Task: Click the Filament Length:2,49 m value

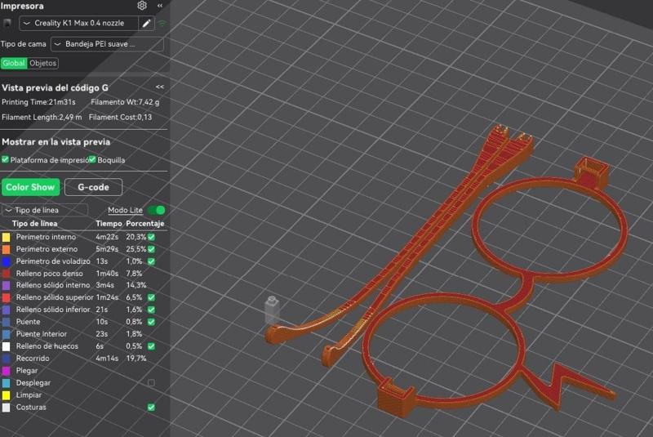Action: pyautogui.click(x=42, y=118)
